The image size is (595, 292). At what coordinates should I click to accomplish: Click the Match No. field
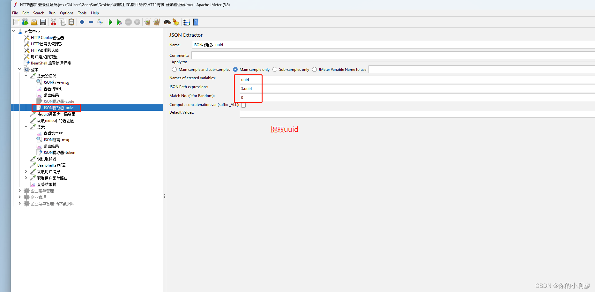point(417,98)
